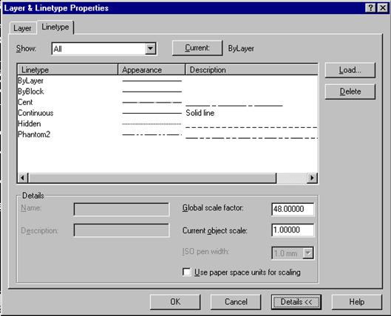Collapse the panel with Details << button
This screenshot has height=316, width=391.
[296, 302]
